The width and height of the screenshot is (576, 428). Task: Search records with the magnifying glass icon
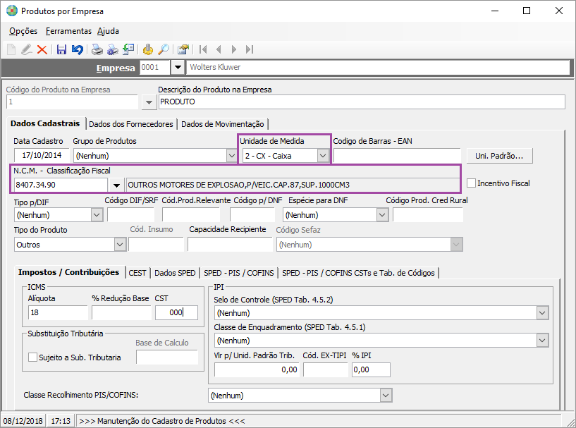coord(164,49)
